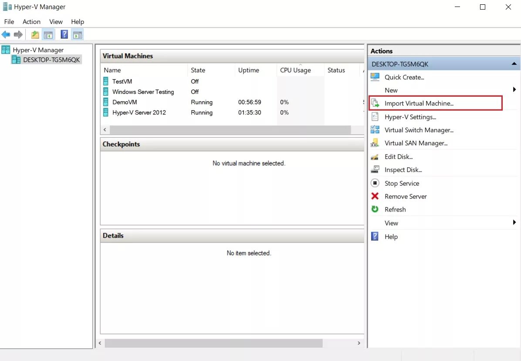This screenshot has width=521, height=361.
Task: Select the Hyper-V Server 2012 name
Action: (x=139, y=112)
